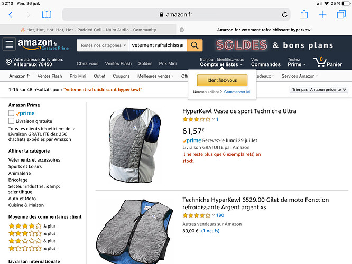Click the Identifiez-vous button
Image resolution: width=352 pixels, height=264 pixels.
click(x=222, y=80)
